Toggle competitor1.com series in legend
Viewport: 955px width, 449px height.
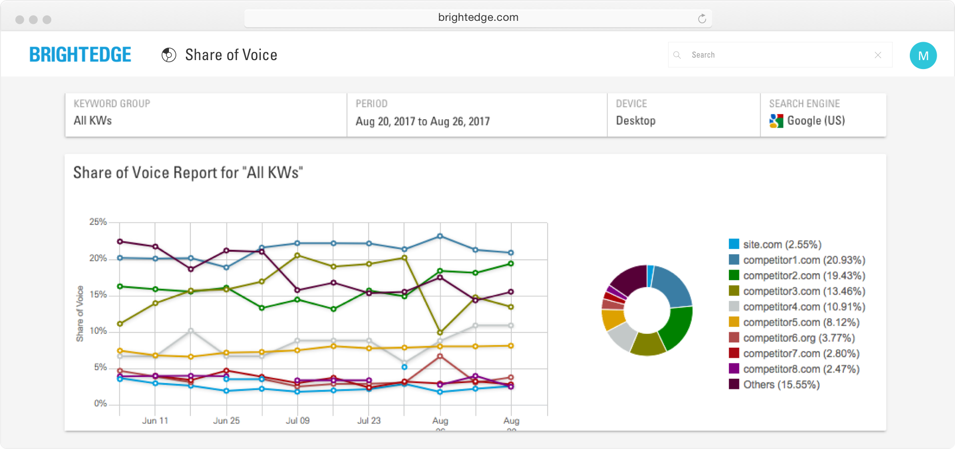point(803,260)
